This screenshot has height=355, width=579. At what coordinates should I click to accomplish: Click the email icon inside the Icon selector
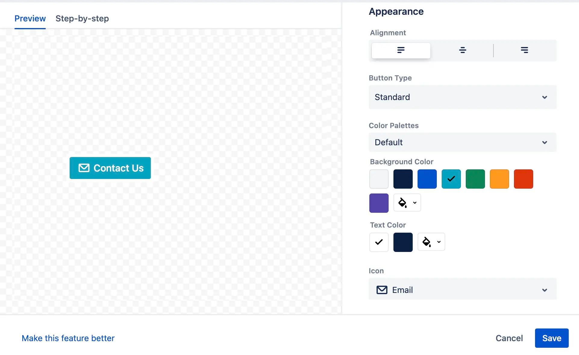pos(381,290)
